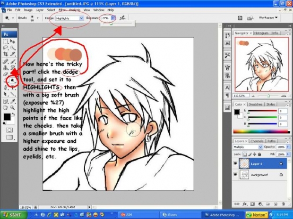Hide Layer 1 with eye icon
Viewport: 293px width, 219px height.
(x=235, y=163)
